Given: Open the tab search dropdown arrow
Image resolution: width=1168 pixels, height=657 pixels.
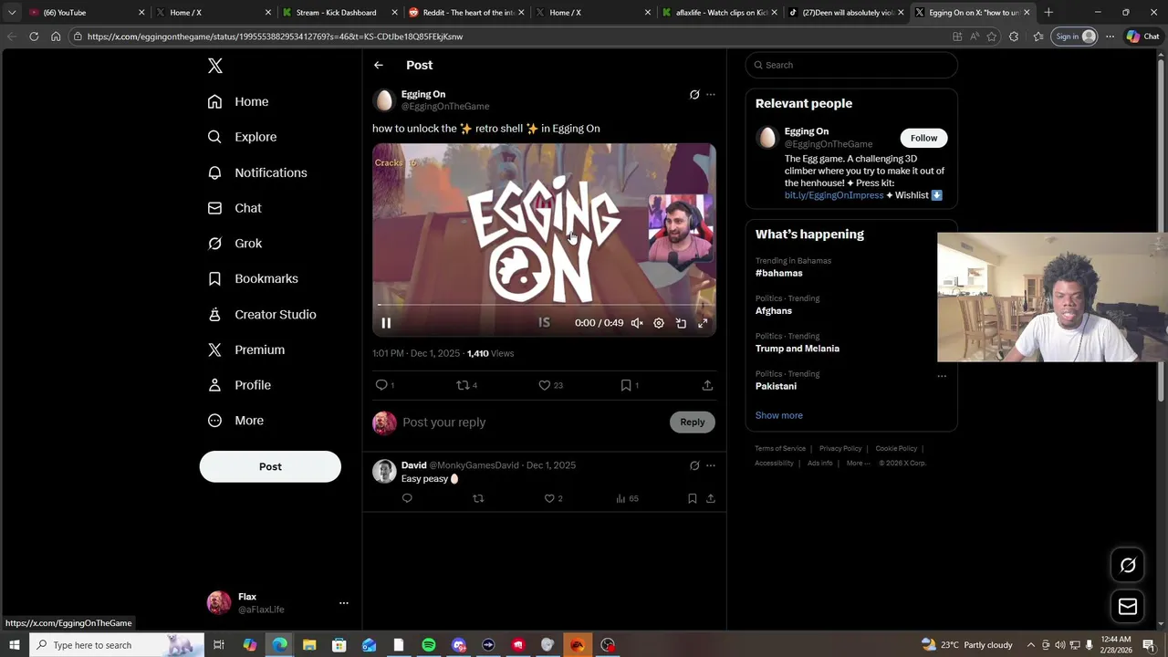Looking at the screenshot, I should pos(12,13).
